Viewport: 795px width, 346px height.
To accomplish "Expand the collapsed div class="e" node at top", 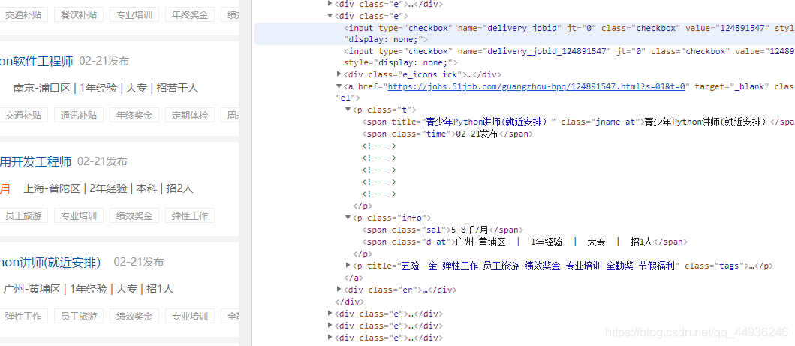I will 330,4.
